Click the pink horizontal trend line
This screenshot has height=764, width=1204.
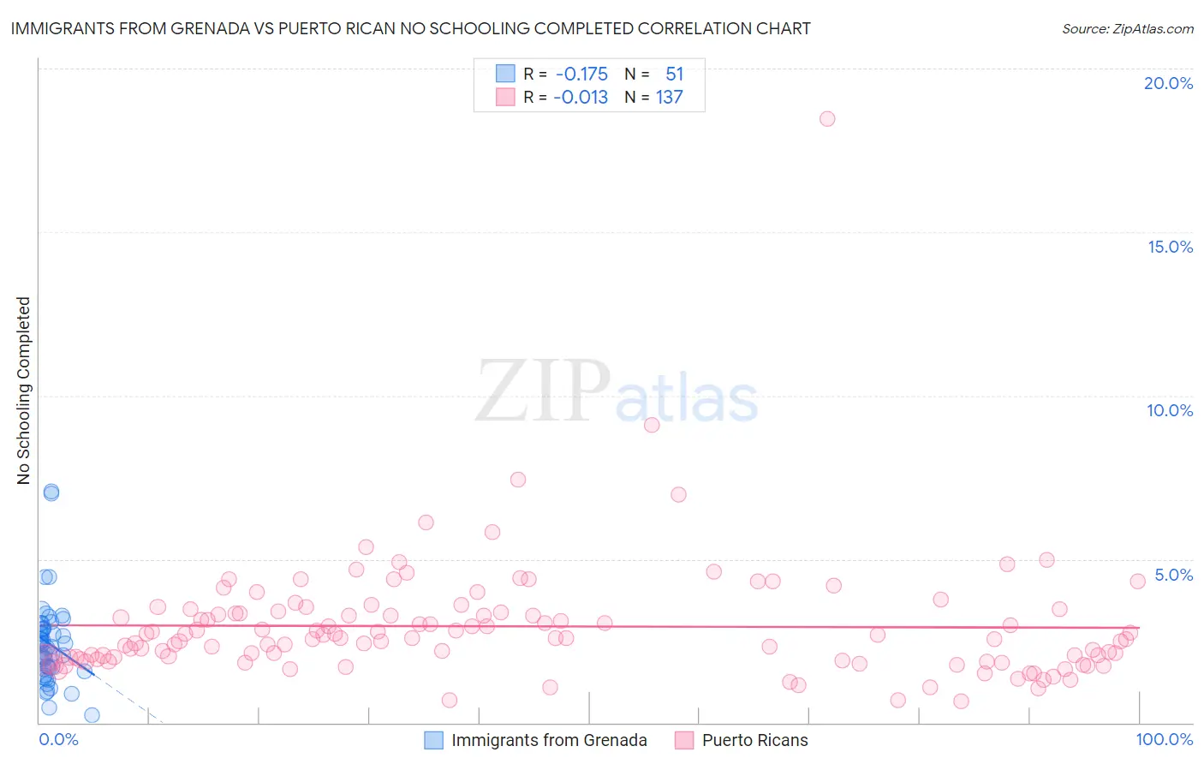click(589, 627)
